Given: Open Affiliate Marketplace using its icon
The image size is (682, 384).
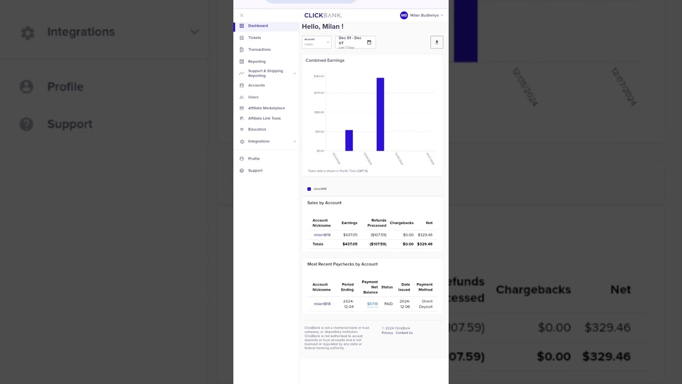Looking at the screenshot, I should tap(242, 108).
